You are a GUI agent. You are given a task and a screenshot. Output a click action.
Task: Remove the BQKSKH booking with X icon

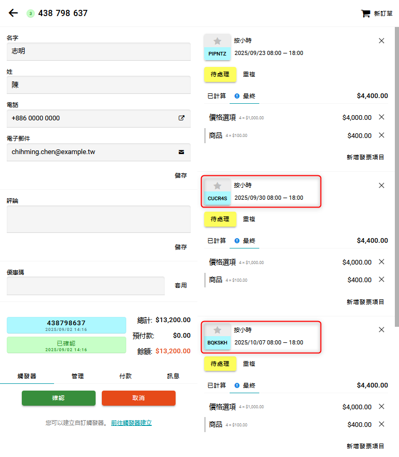[x=381, y=330]
